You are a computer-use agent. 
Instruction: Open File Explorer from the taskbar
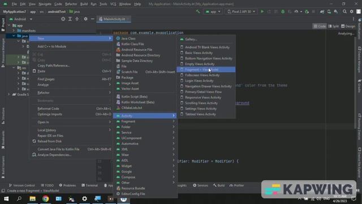pos(33,199)
